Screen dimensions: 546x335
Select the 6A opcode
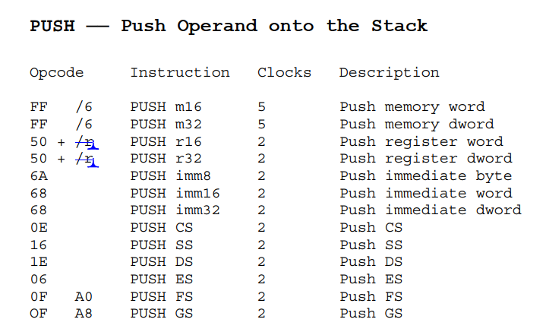coord(38,176)
